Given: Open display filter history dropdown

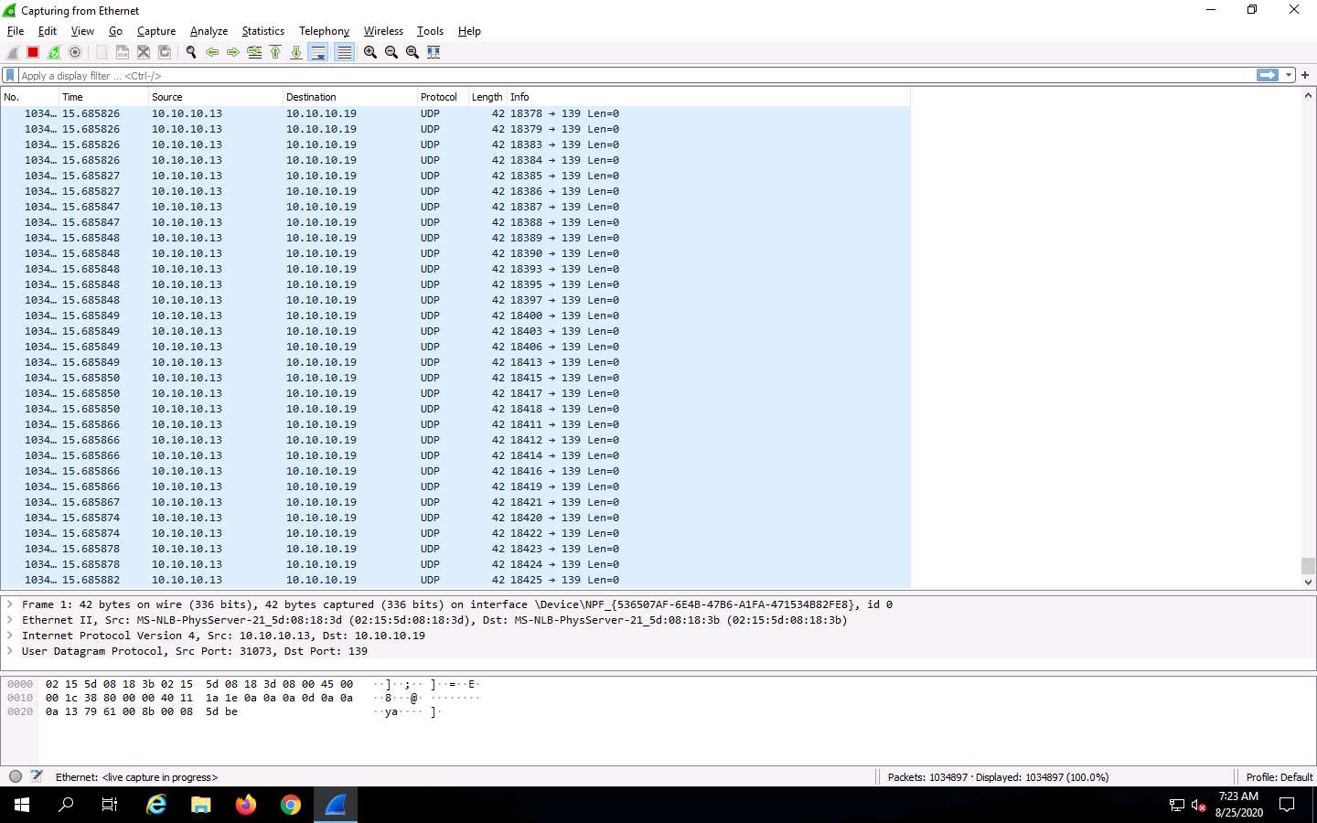Looking at the screenshot, I should 1289,75.
